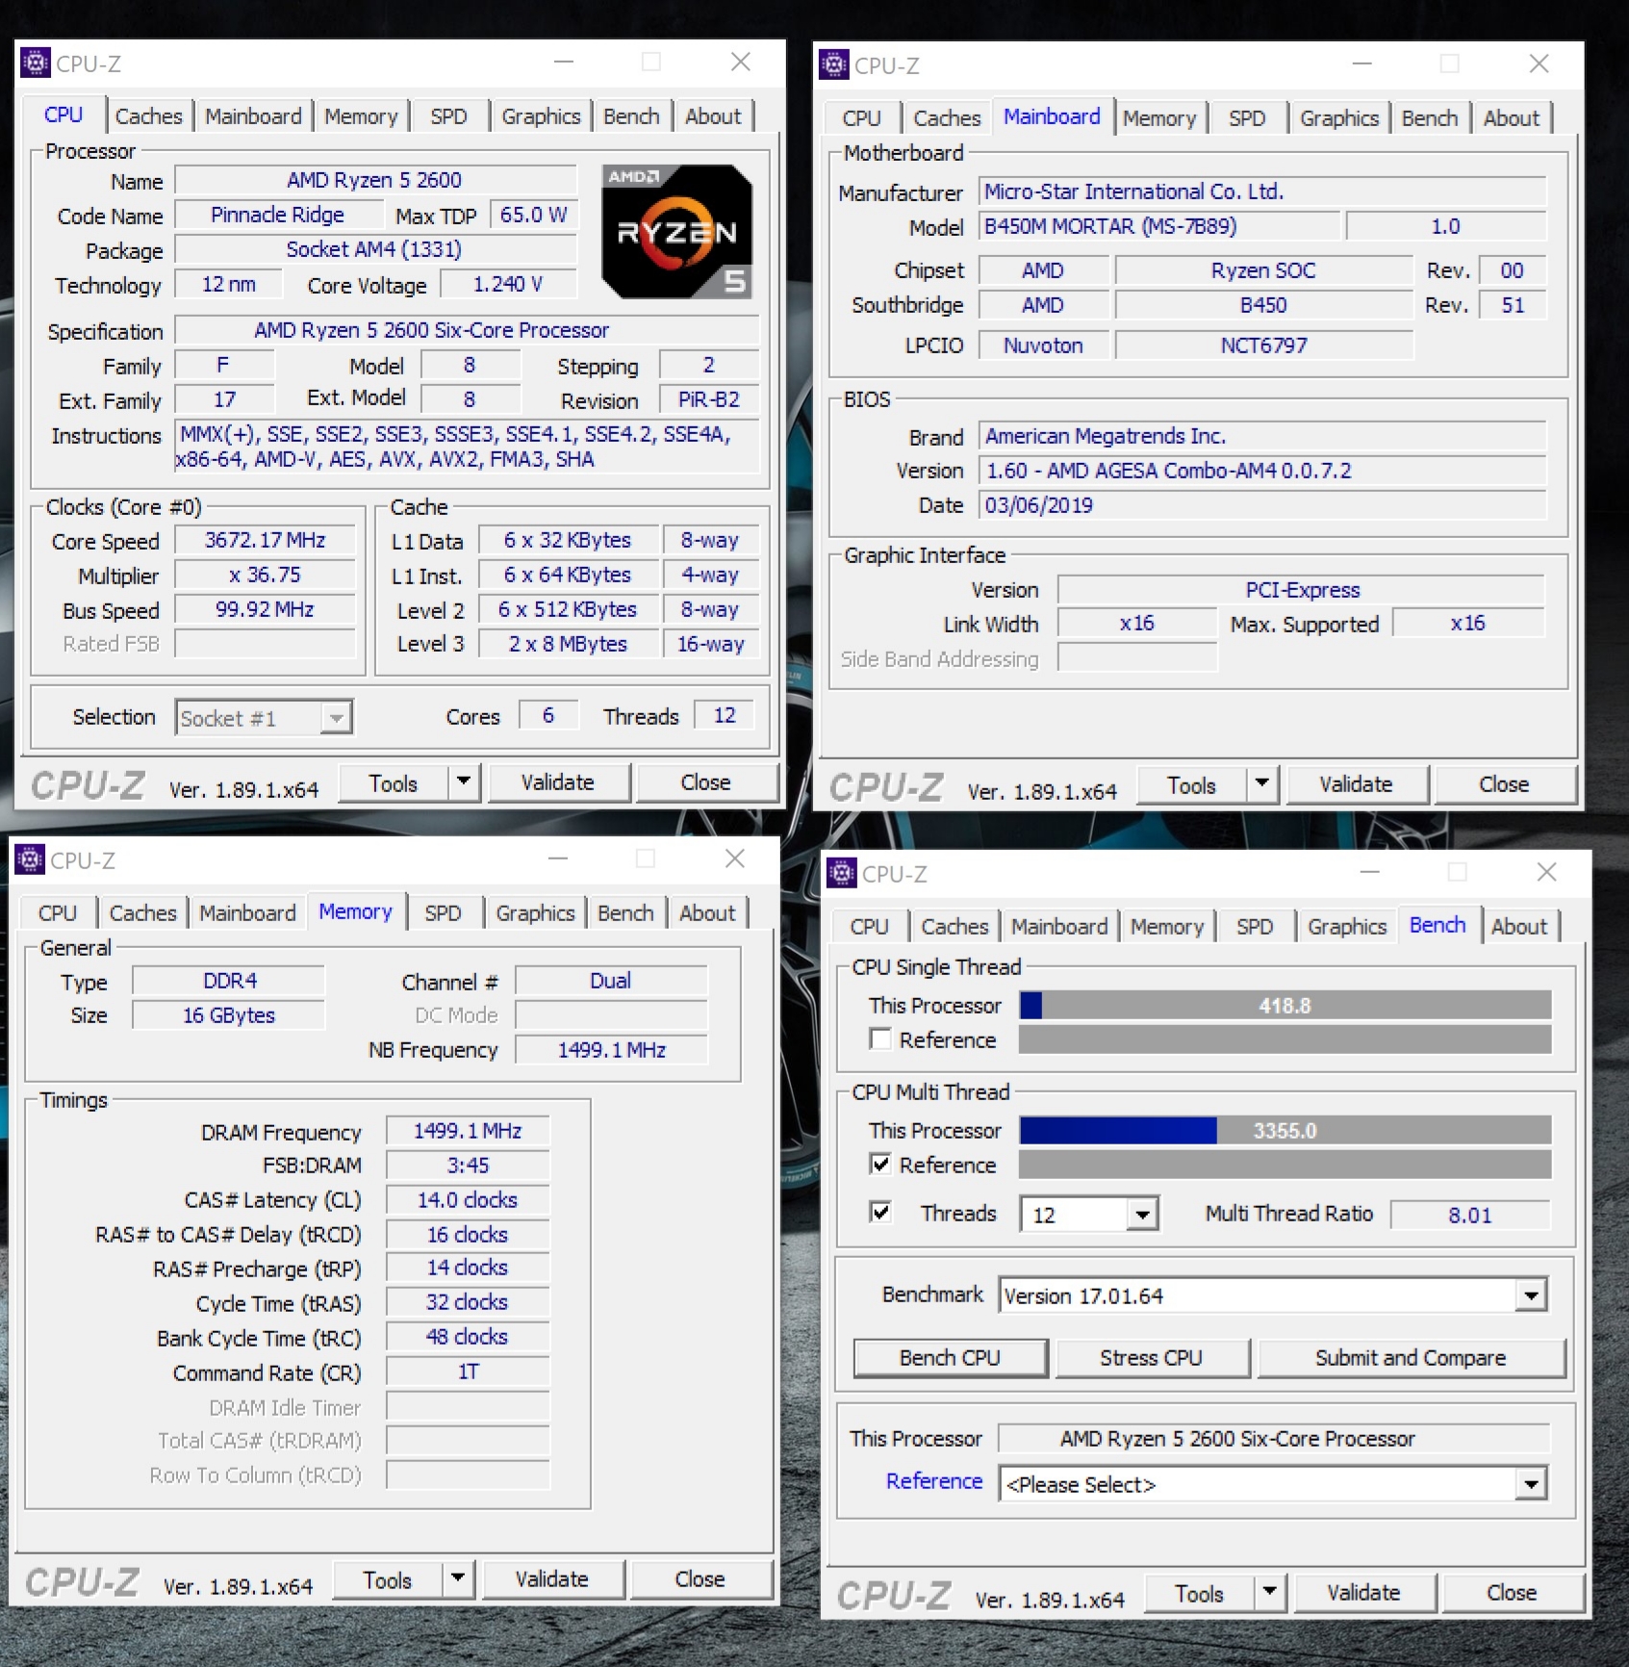Image resolution: width=1629 pixels, height=1667 pixels.
Task: Expand the Tools arrow in the Mainboard window
Action: [x=1262, y=783]
